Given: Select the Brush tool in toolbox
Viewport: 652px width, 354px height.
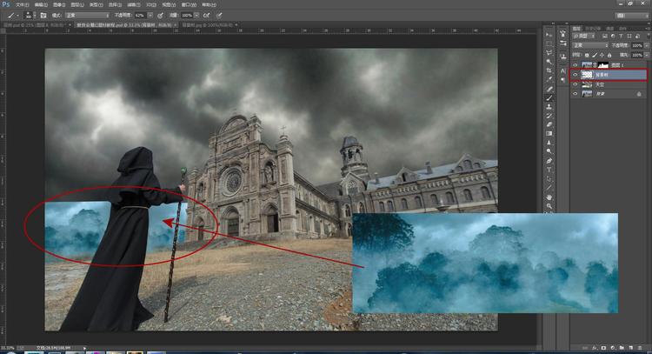Looking at the screenshot, I should tap(549, 97).
